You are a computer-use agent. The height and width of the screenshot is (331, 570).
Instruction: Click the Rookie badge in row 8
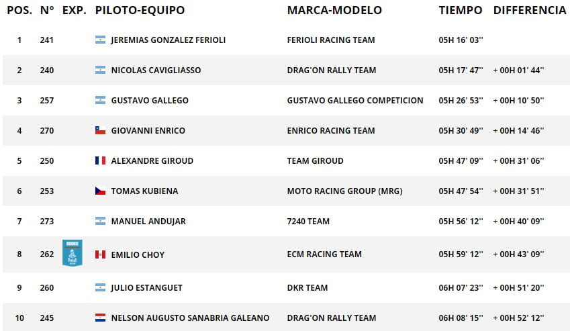(x=73, y=253)
